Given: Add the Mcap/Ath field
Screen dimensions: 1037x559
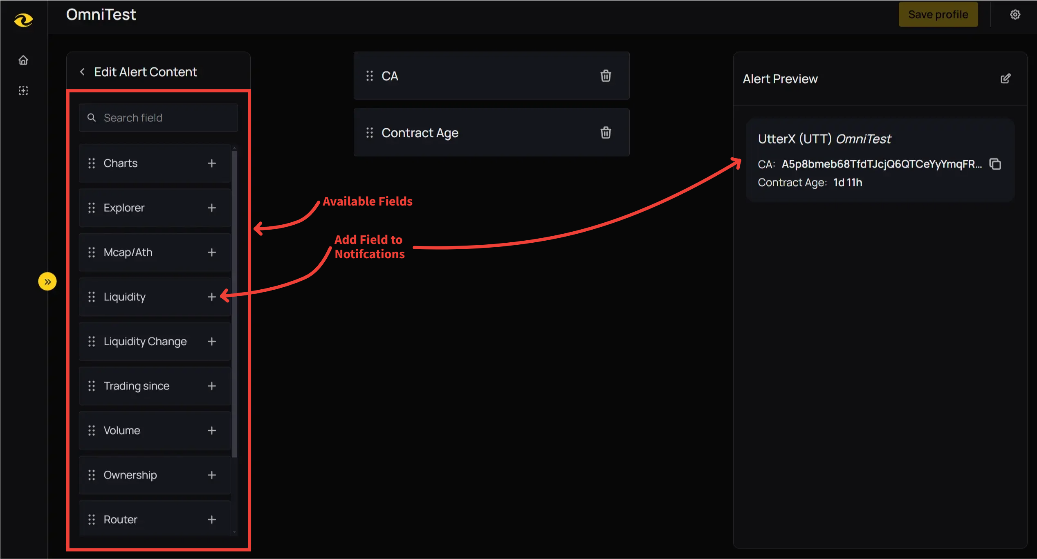Looking at the screenshot, I should pyautogui.click(x=211, y=252).
